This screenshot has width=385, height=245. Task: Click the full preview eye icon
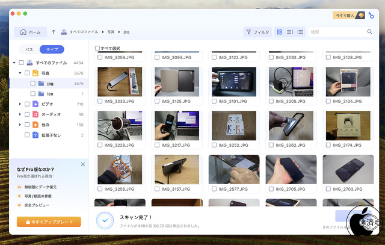[x=19, y=205]
